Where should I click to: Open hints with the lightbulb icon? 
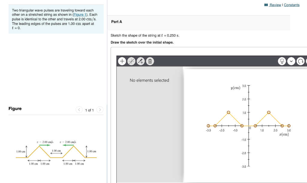click(x=282, y=61)
